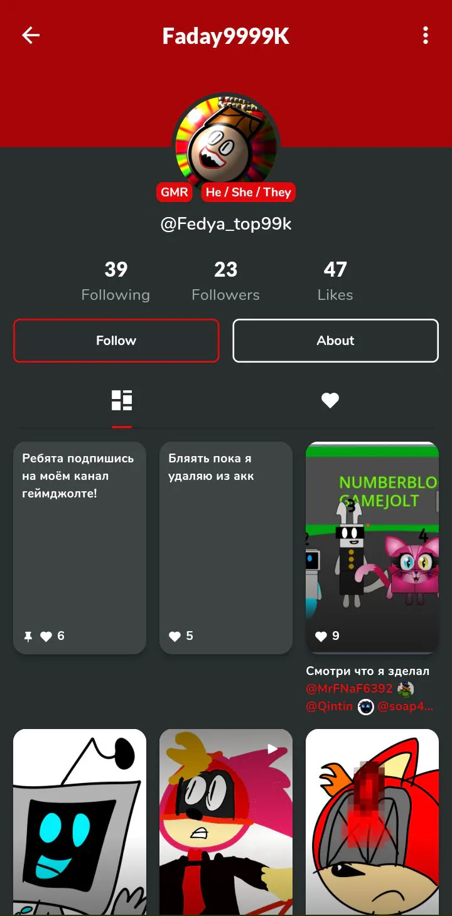Open the About section
Image resolution: width=452 pixels, height=916 pixels.
click(x=335, y=341)
